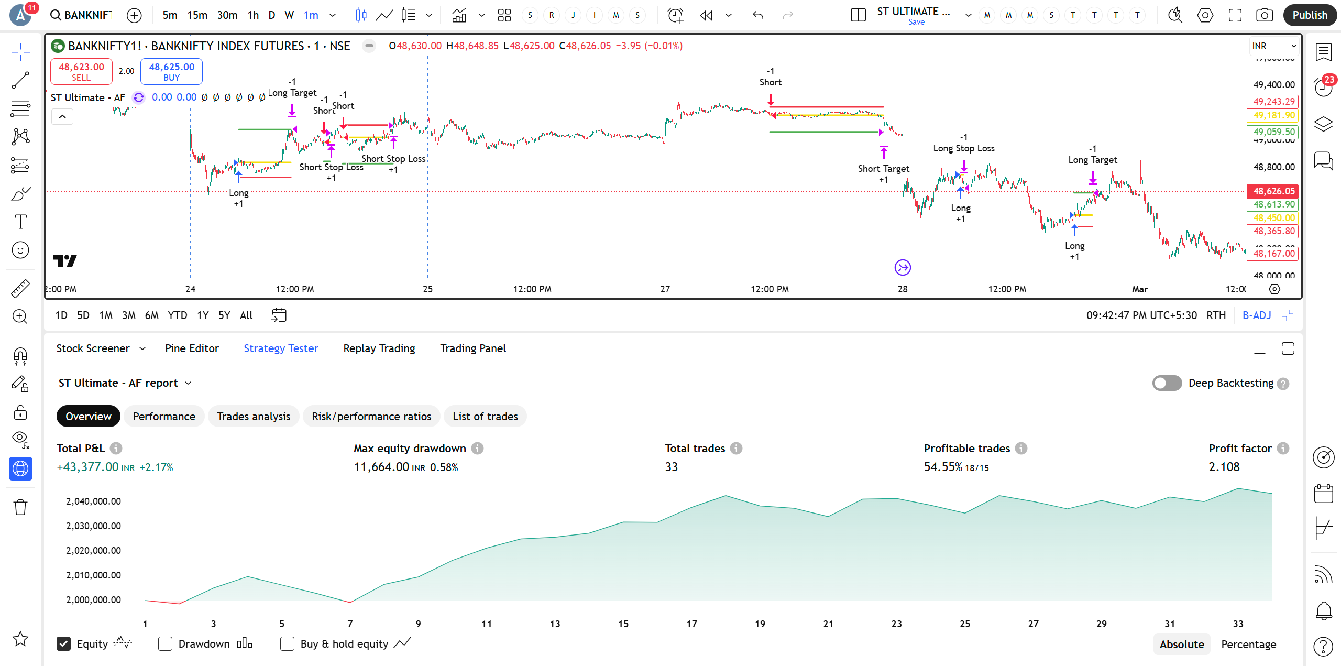Open the candlestick chart type selector
Image resolution: width=1341 pixels, height=666 pixels.
coord(361,15)
